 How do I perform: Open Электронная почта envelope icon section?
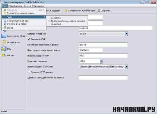(4, 36)
